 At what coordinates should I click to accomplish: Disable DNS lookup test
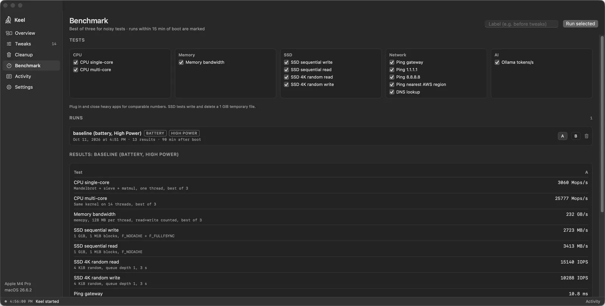(392, 92)
